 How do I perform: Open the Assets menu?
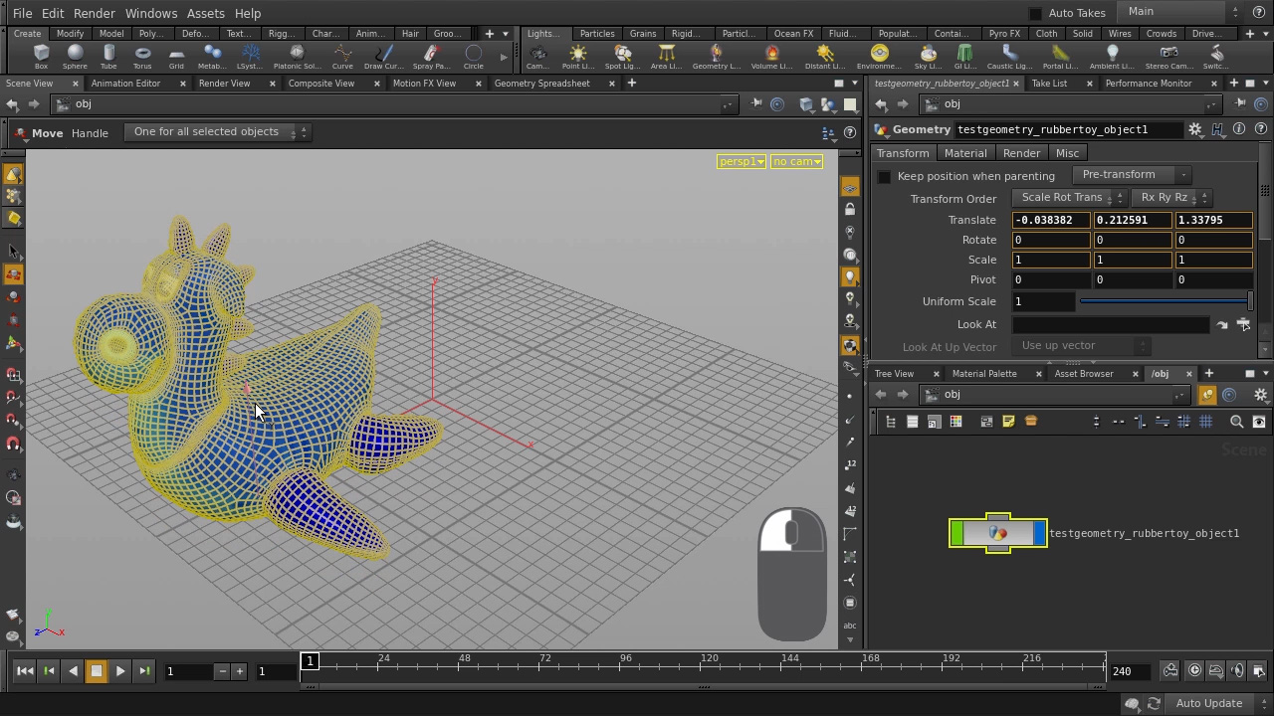pos(205,13)
